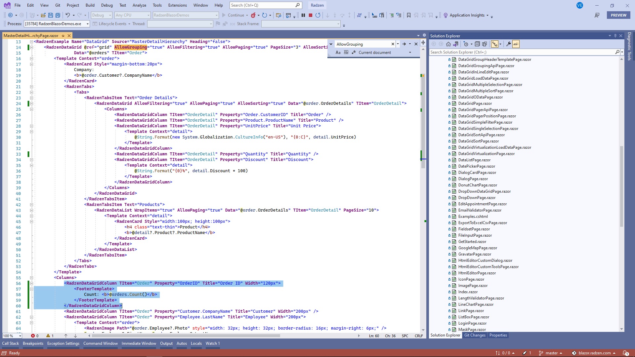This screenshot has width=635, height=357.
Task: Pause execution using Break All icon
Action: [303, 15]
